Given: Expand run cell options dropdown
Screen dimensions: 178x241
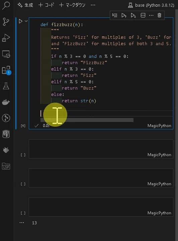Looking at the screenshot, I should [26, 21].
